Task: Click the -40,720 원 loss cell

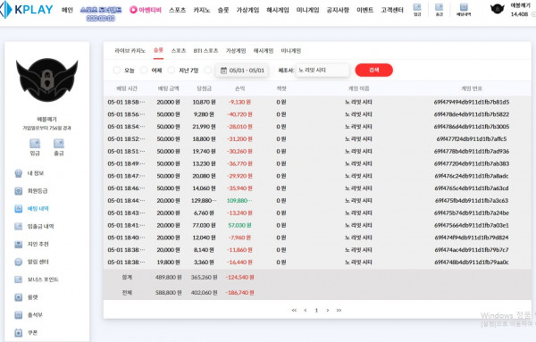Action: tap(239, 114)
